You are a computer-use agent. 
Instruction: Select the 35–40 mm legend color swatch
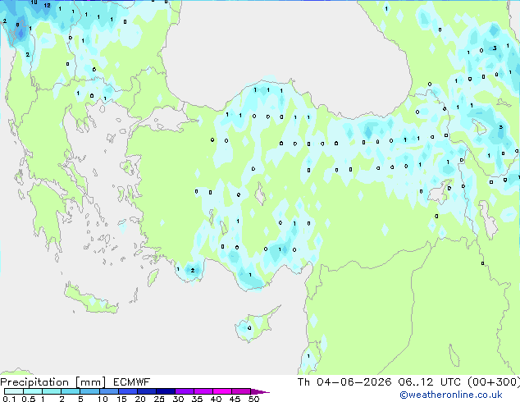(x=203, y=391)
